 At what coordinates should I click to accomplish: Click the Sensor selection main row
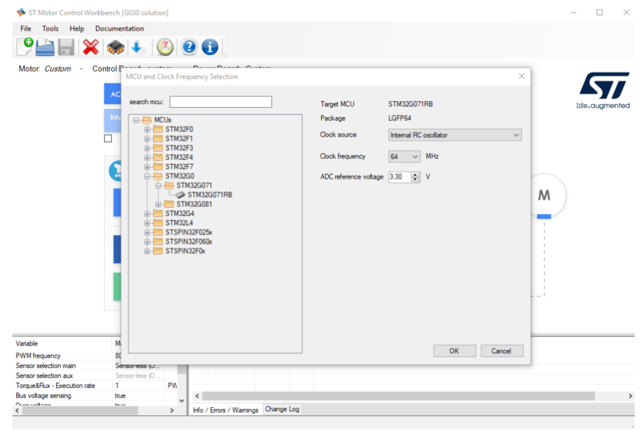(x=95, y=366)
